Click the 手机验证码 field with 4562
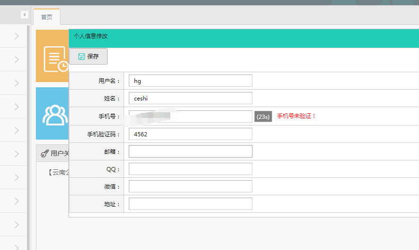 click(190, 134)
